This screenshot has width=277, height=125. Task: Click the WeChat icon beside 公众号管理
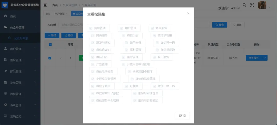(x=5, y=28)
